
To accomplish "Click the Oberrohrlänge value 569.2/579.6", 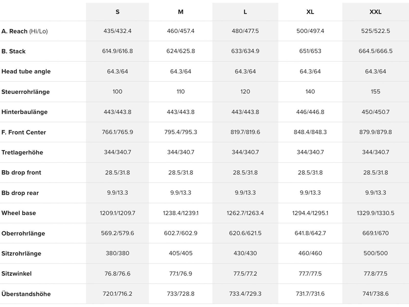I will point(117,233).
